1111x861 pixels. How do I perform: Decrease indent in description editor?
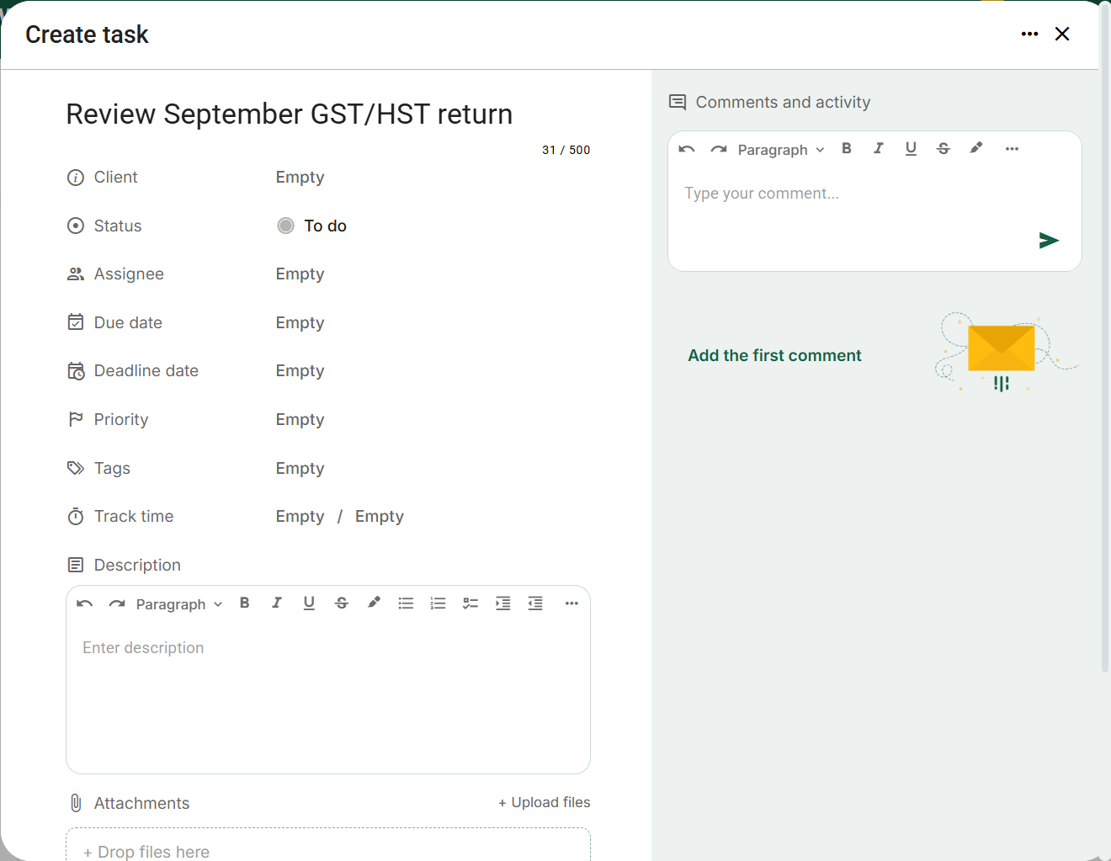[x=535, y=603]
